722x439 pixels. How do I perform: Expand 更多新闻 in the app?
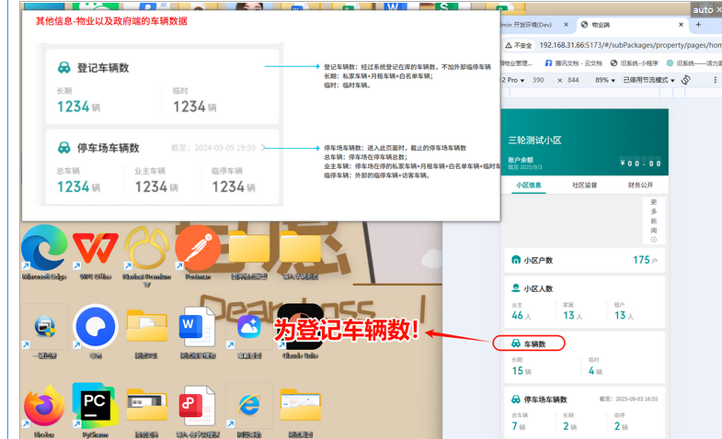[x=653, y=220]
